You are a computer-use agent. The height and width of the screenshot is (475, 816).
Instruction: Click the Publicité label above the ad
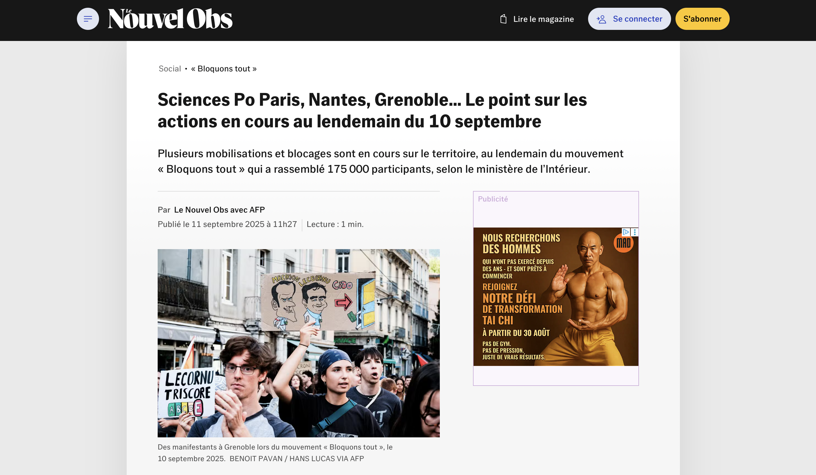point(493,199)
